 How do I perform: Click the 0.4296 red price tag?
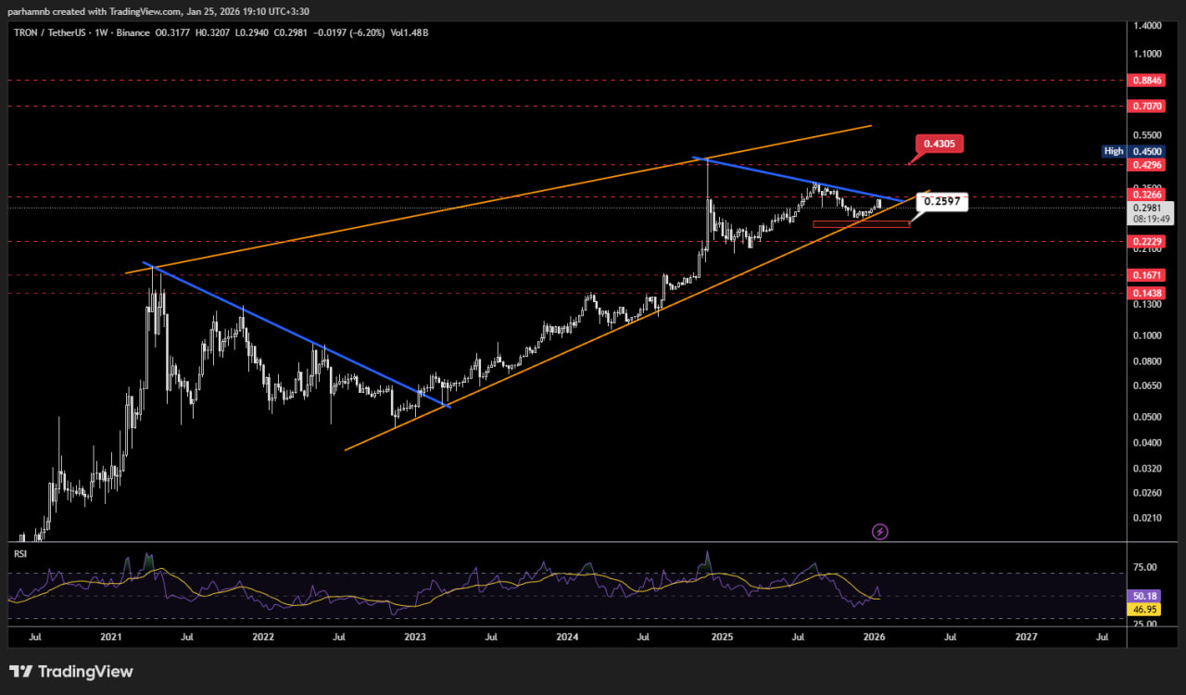(1147, 165)
